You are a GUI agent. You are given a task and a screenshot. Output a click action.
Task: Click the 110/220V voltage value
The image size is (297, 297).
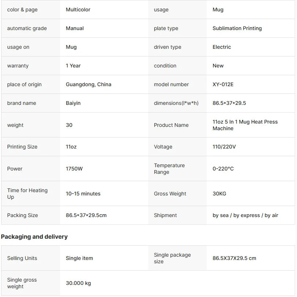(224, 147)
